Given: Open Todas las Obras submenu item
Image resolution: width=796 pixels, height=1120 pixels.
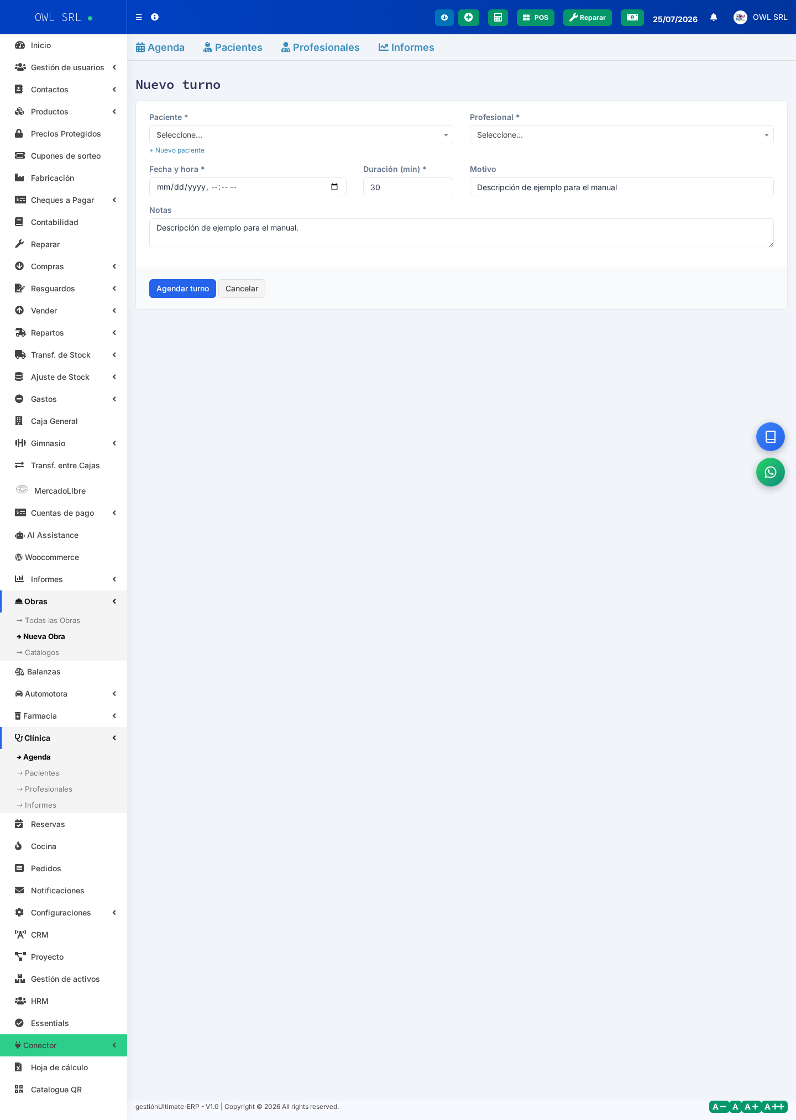Looking at the screenshot, I should click(64, 620).
